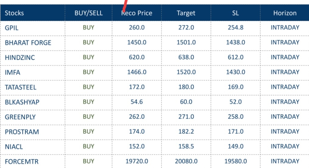Click the BLKASHYAP stock name

click(22, 102)
